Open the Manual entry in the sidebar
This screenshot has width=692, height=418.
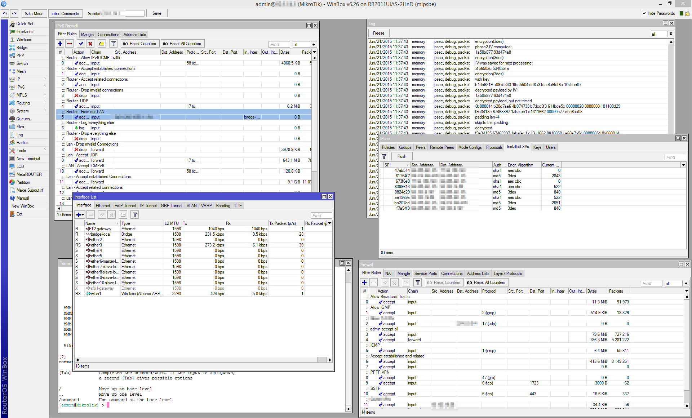pos(22,198)
